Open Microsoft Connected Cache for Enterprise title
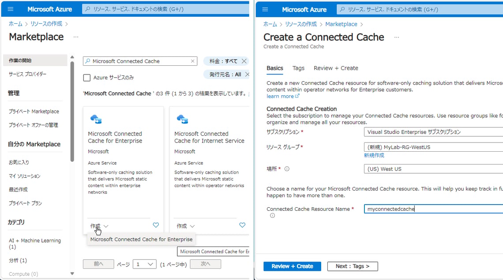This screenshot has width=503, height=280. tap(115, 137)
